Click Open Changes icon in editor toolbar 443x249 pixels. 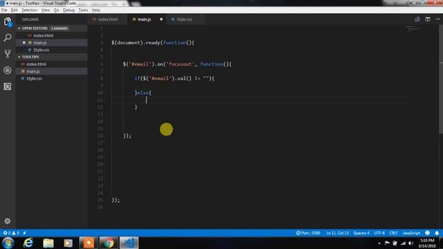[x=417, y=19]
